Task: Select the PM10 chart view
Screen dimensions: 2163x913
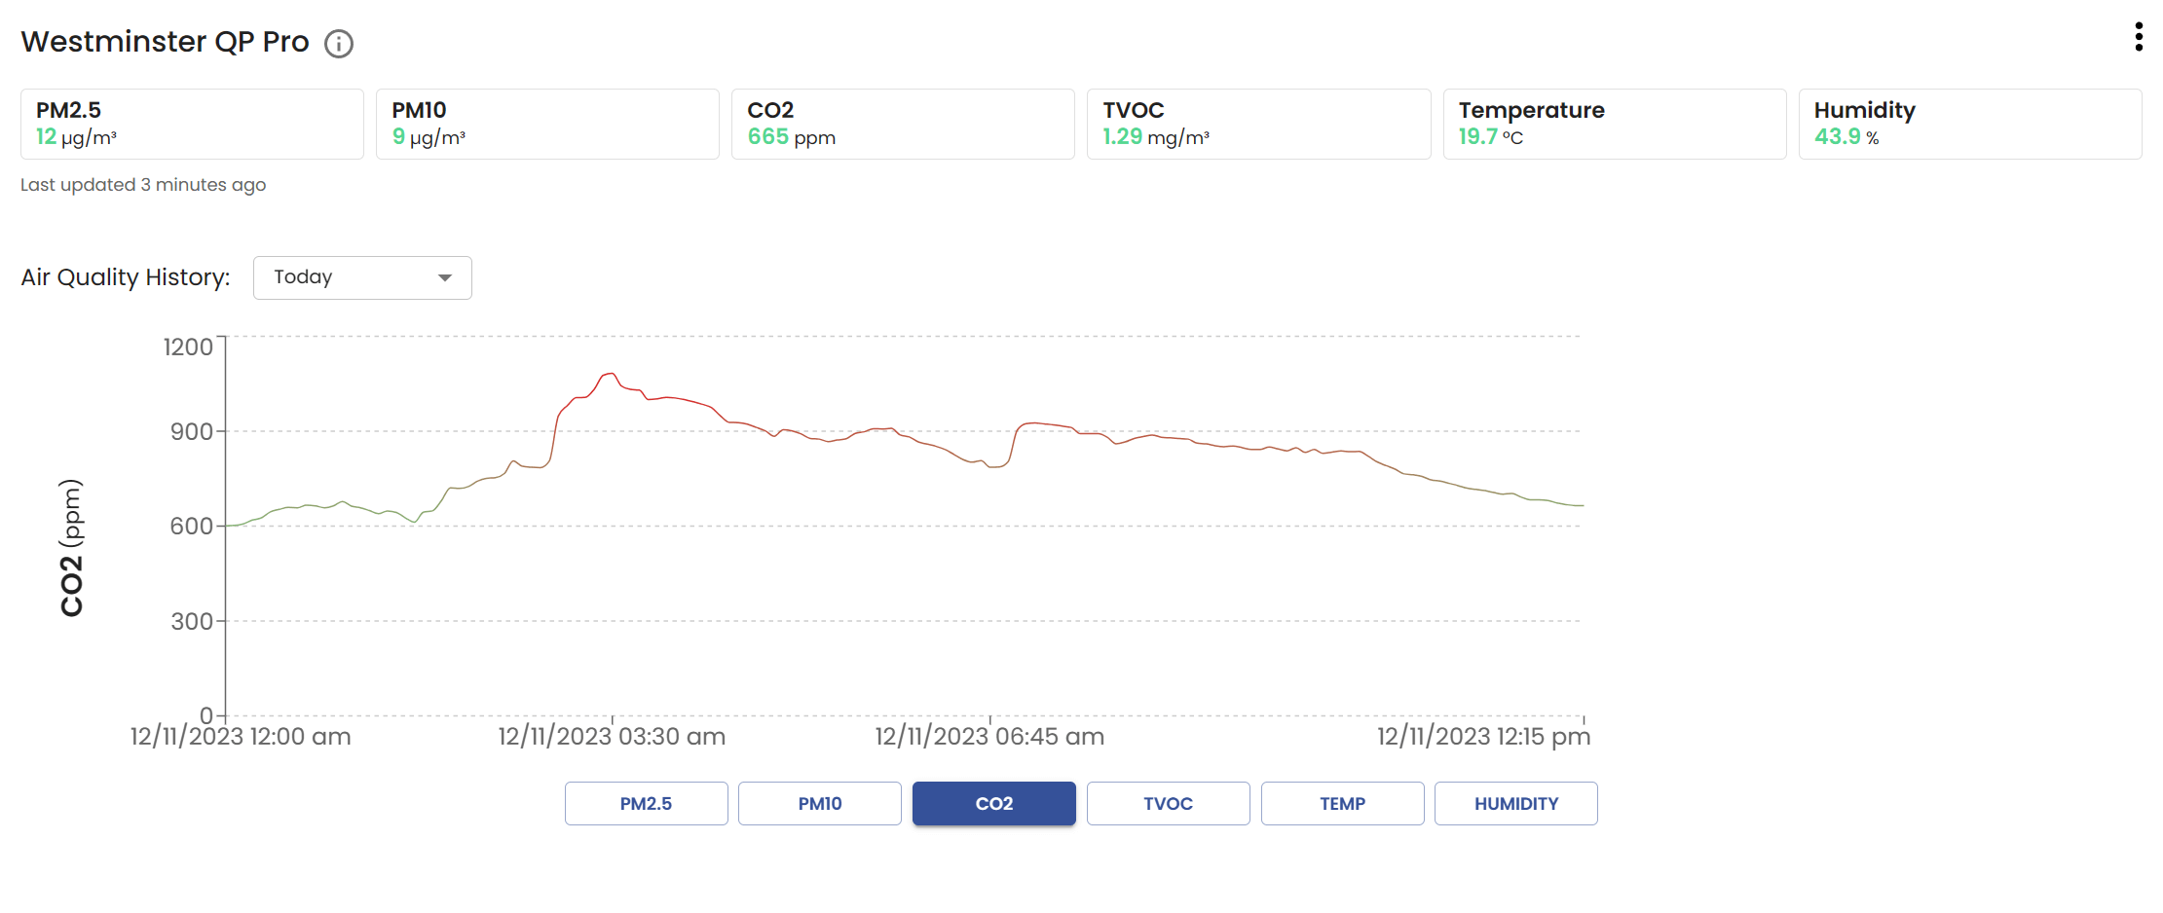Action: coord(819,803)
